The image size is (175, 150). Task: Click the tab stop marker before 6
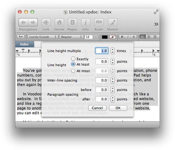(x=142, y=51)
